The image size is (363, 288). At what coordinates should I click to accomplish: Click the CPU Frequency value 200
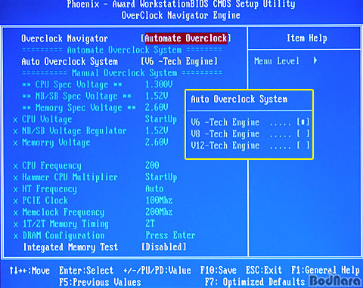[152, 165]
